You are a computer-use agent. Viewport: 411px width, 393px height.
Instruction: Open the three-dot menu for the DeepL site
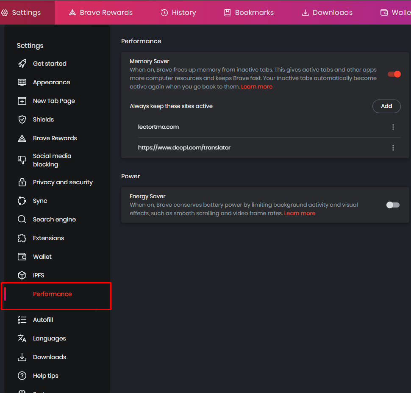click(393, 148)
